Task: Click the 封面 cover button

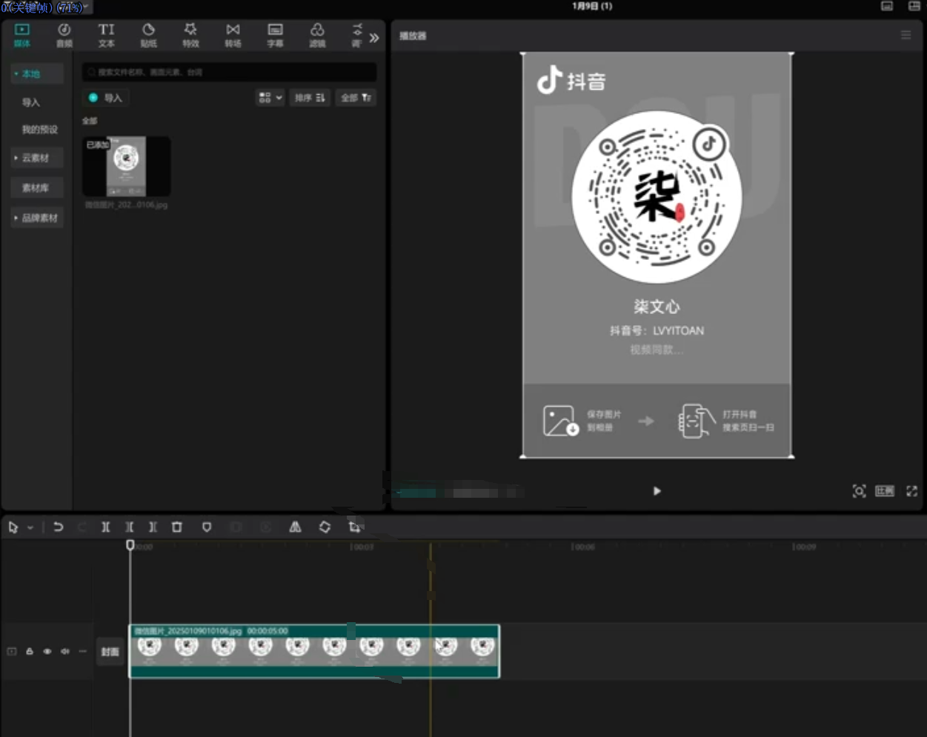Action: (110, 652)
